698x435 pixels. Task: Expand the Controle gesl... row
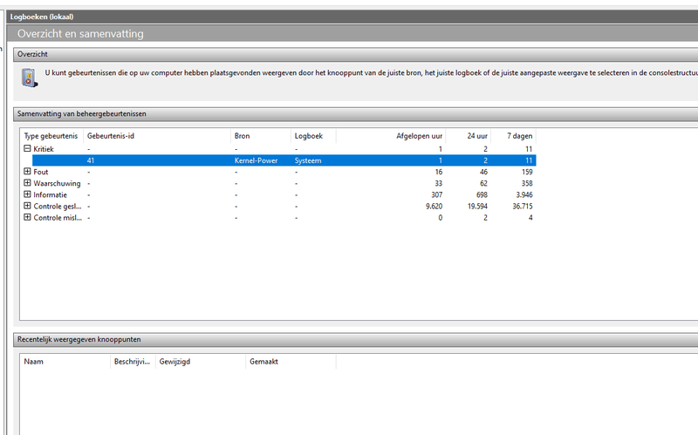pyautogui.click(x=27, y=206)
